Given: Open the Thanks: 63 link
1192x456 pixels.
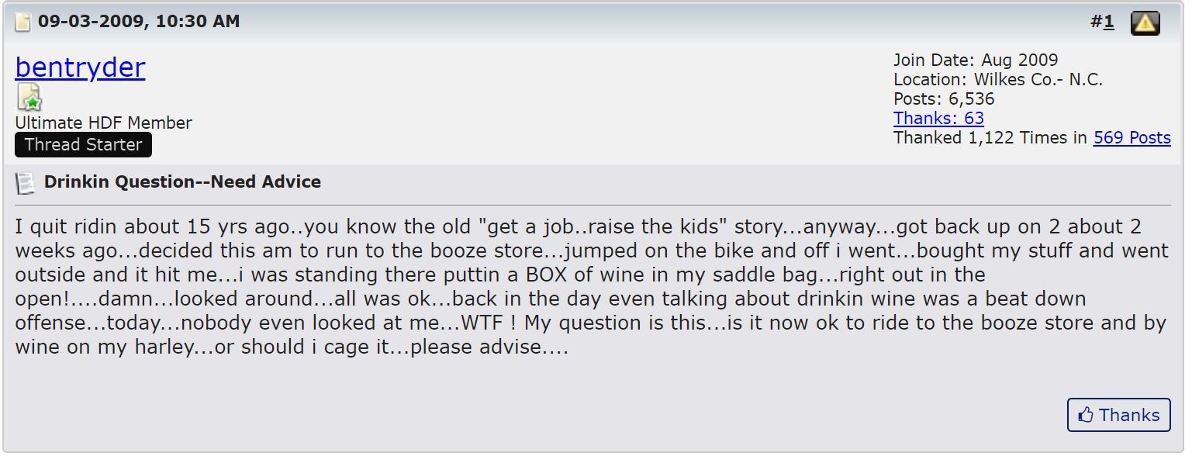Looking at the screenshot, I should coord(938,119).
